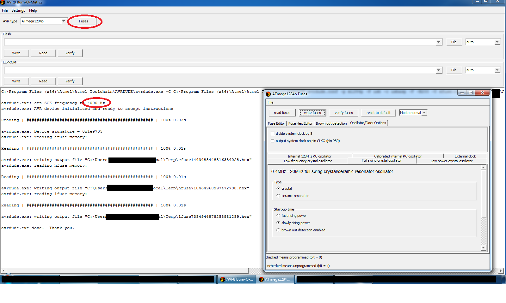
Task: Select crystal type radio button
Action: pos(278,188)
